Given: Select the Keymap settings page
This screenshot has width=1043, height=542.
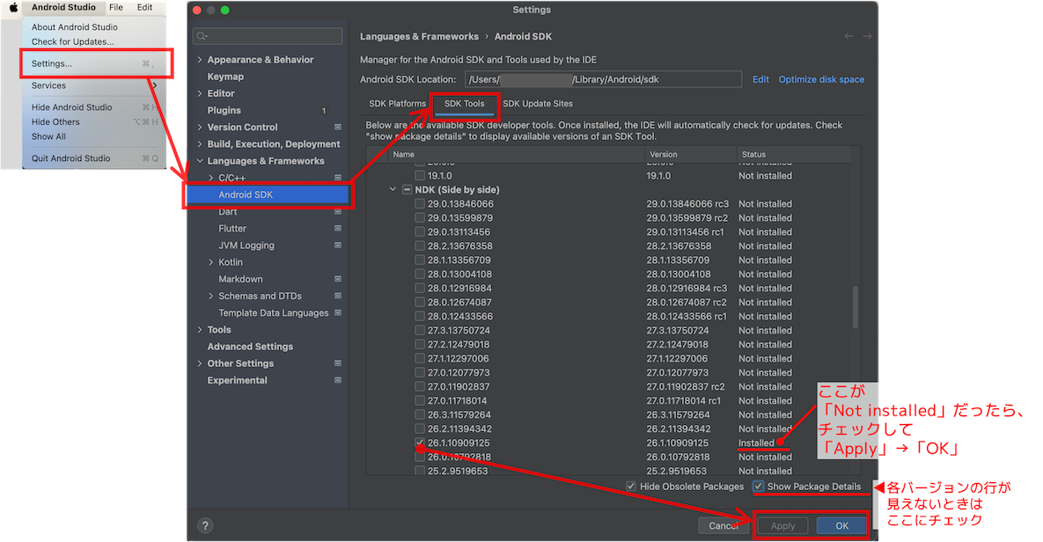Looking at the screenshot, I should (225, 77).
